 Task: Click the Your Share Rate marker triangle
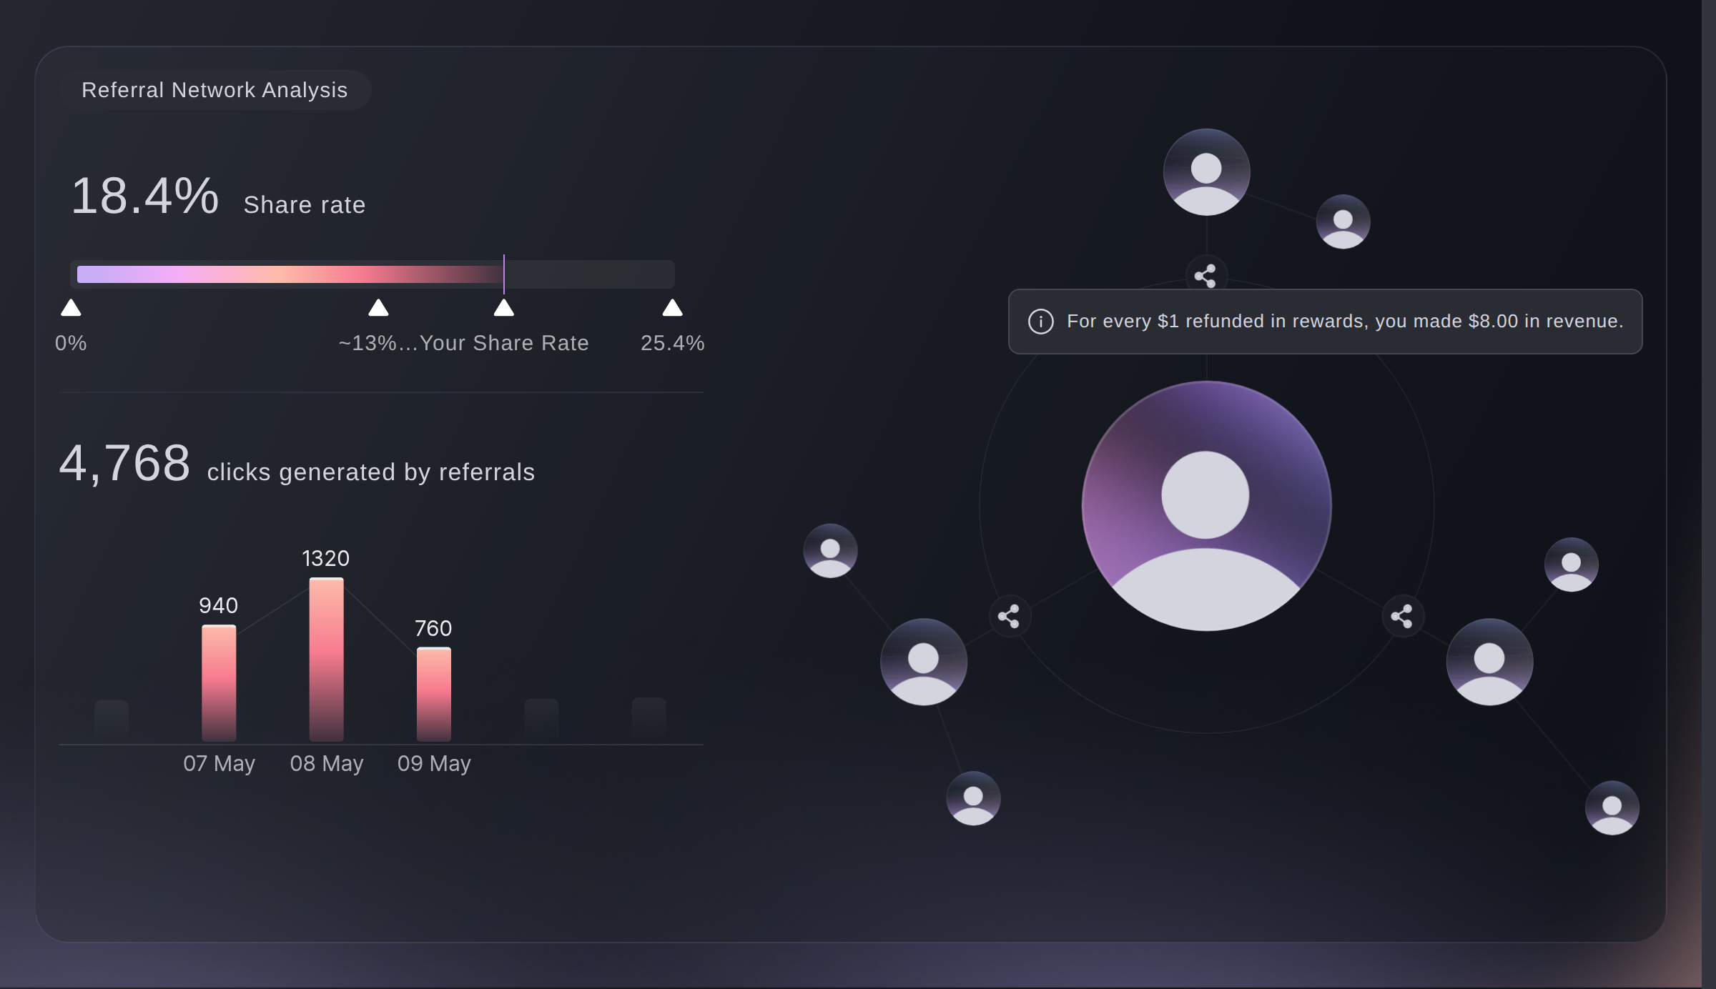504,308
